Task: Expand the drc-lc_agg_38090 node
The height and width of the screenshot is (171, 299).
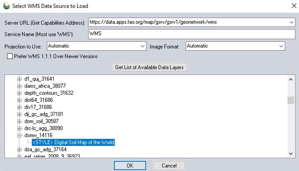Action: (19, 128)
